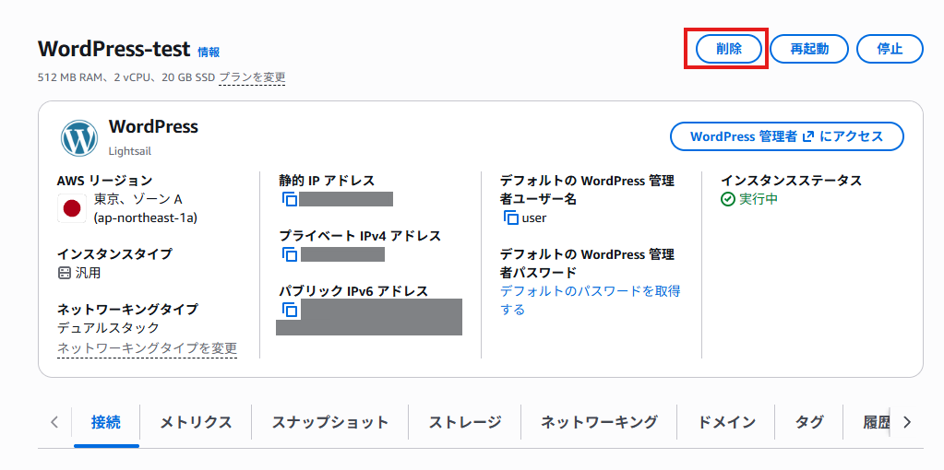This screenshot has width=944, height=470.
Task: Click the 'インスタンスステータス' heading
Action: coord(792,181)
